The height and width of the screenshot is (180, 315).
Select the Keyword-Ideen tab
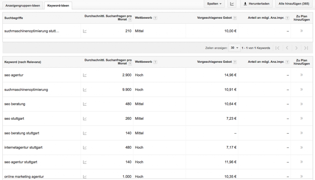point(58,6)
